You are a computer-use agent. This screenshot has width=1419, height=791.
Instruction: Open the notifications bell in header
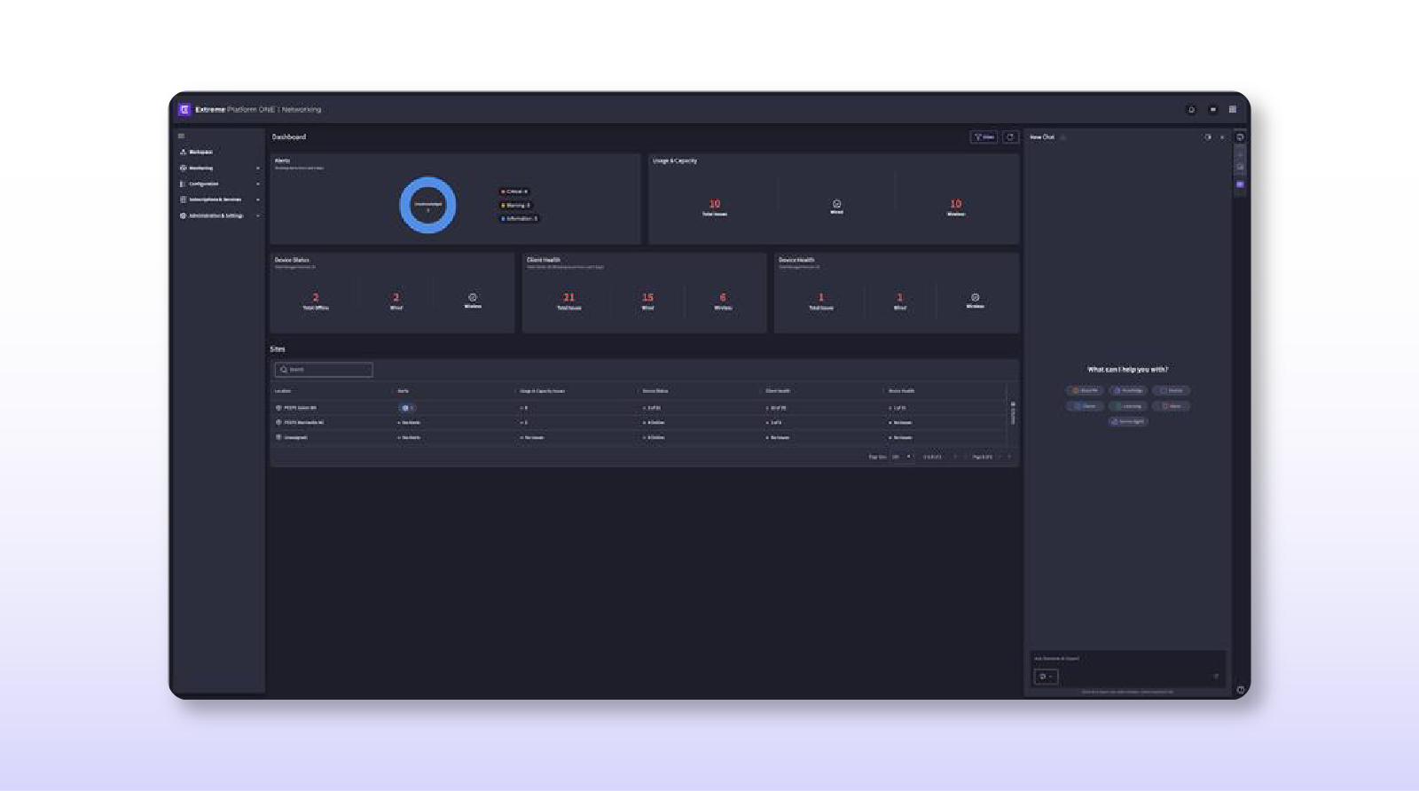point(1191,109)
